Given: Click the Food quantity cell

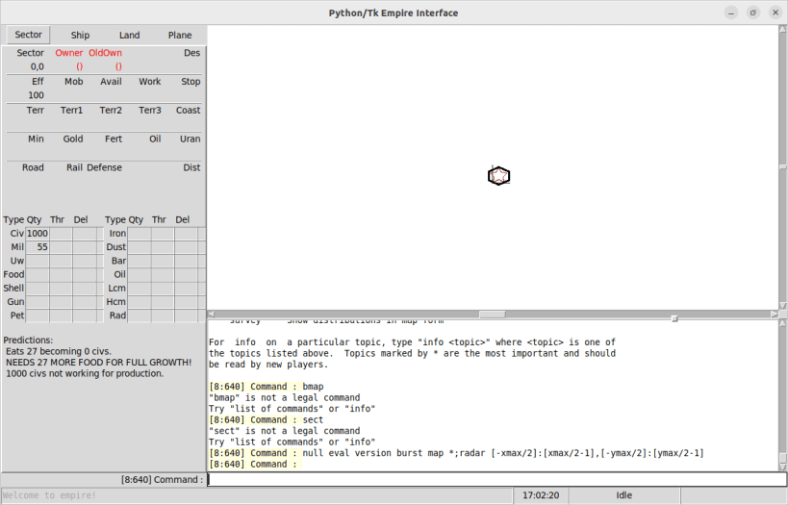Looking at the screenshot, I should 38,274.
